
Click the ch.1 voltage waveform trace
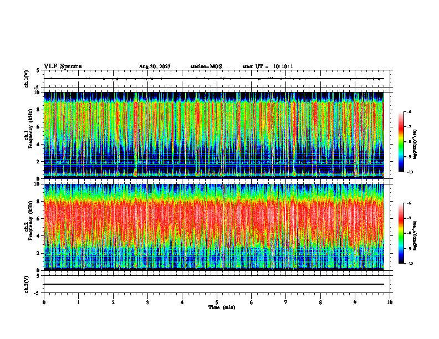pyautogui.click(x=214, y=79)
